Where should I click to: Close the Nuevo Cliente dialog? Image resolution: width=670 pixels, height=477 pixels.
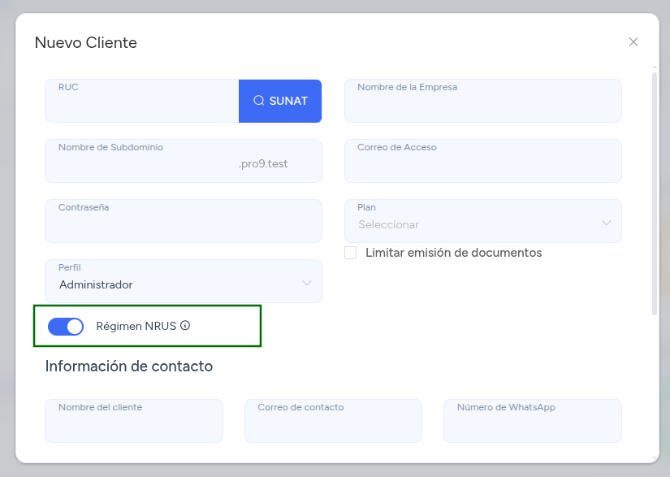(633, 42)
